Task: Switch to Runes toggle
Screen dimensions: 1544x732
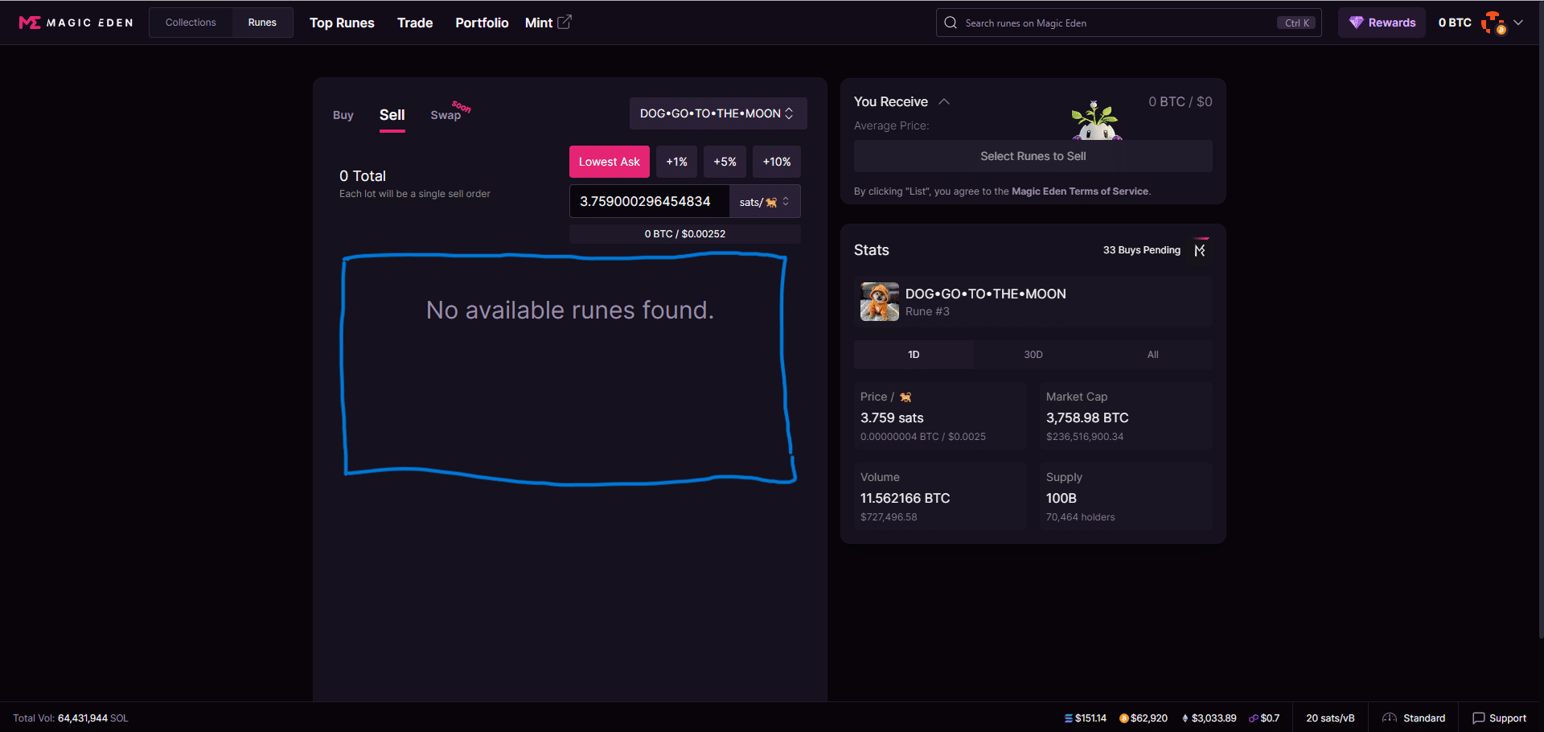Action: click(262, 23)
